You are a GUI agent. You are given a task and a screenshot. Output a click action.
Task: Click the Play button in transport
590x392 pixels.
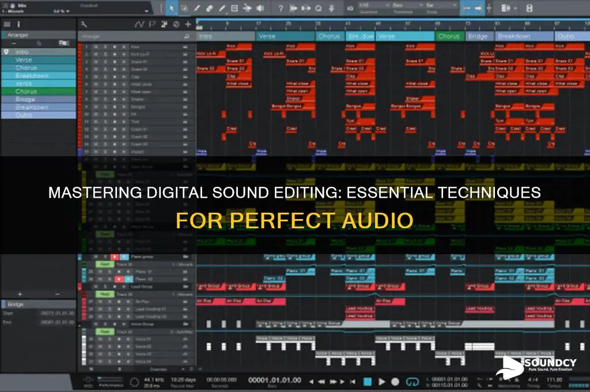381,382
